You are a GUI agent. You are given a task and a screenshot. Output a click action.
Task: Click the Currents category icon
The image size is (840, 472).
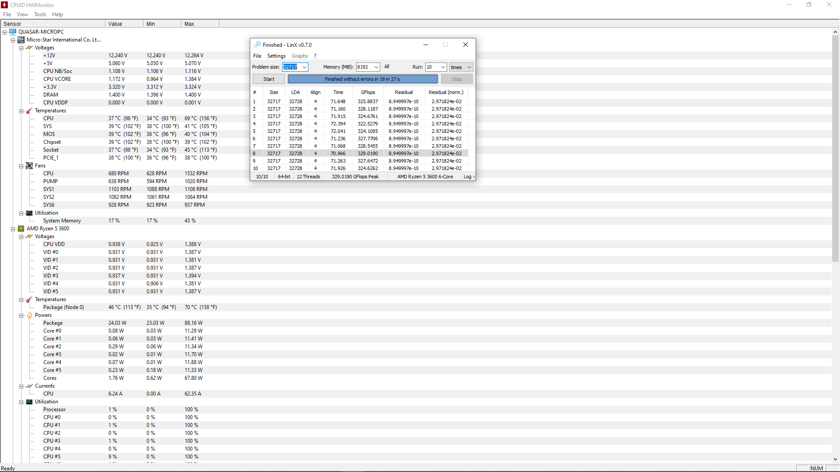[x=29, y=386]
